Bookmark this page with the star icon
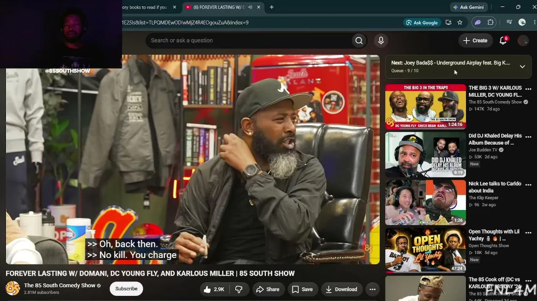 460,23
